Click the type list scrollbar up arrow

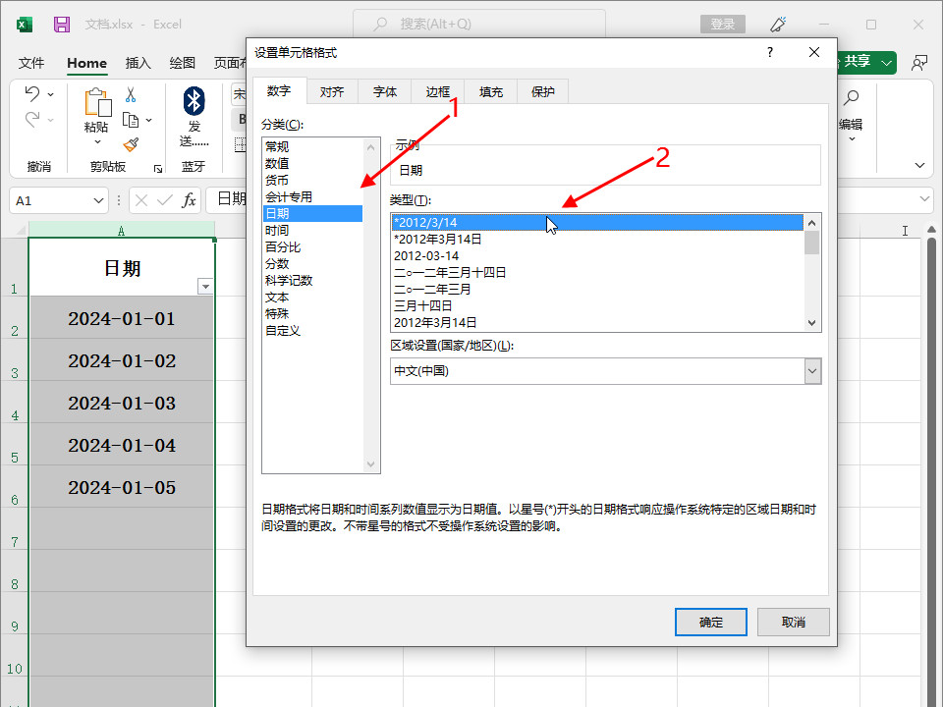click(x=812, y=223)
